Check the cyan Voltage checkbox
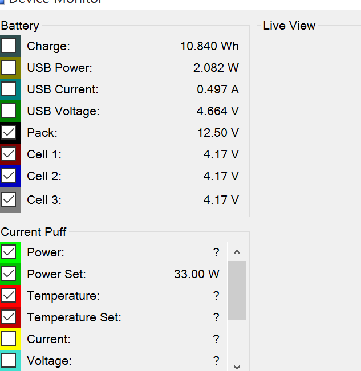 (x=9, y=360)
